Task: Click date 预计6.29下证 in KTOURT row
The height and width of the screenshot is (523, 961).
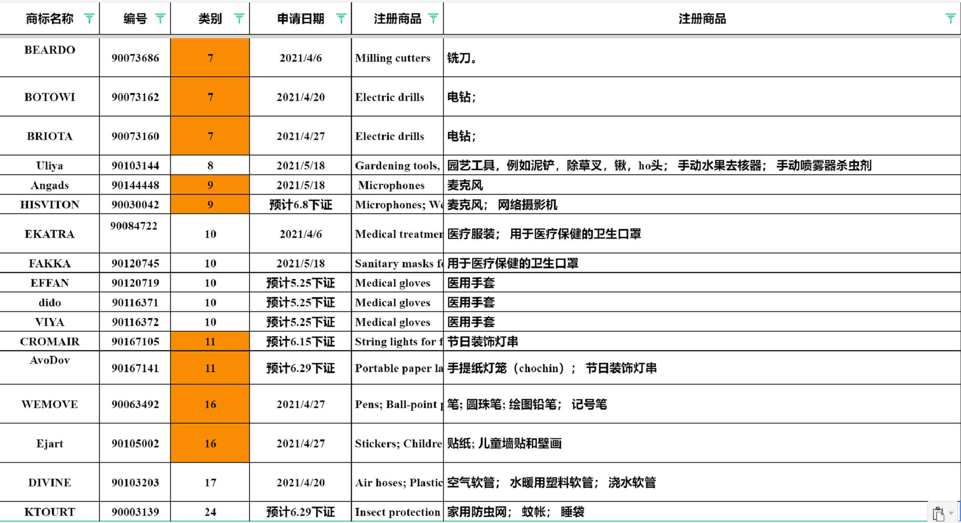Action: (x=301, y=512)
